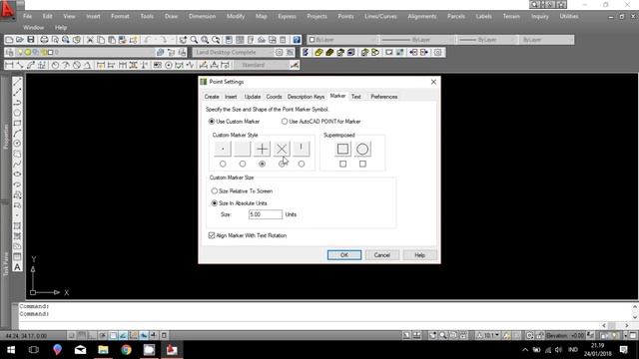Select Use AutoCAD POINT for Marker
Viewport: 639px width, 359px height.
(x=285, y=122)
